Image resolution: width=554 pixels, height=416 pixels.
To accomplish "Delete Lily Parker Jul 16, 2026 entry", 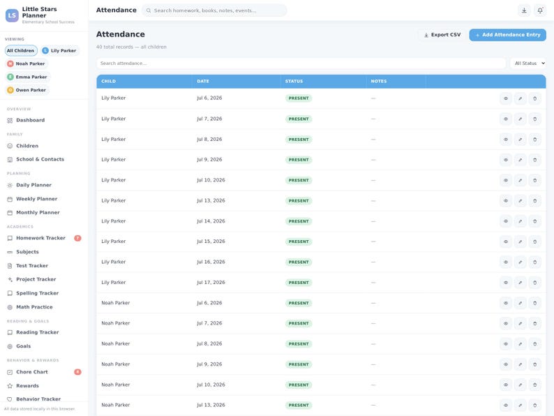I will click(x=534, y=262).
